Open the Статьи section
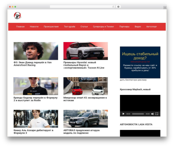This screenshot has width=174, height=147. 84,27
